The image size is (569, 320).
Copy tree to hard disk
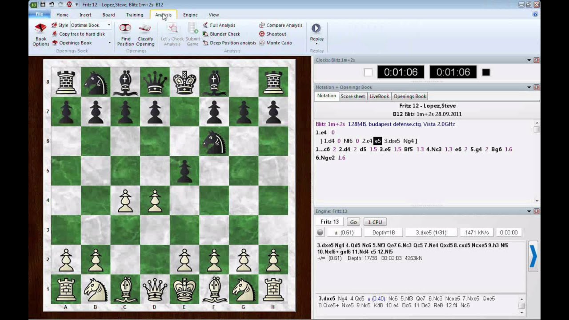pyautogui.click(x=78, y=34)
